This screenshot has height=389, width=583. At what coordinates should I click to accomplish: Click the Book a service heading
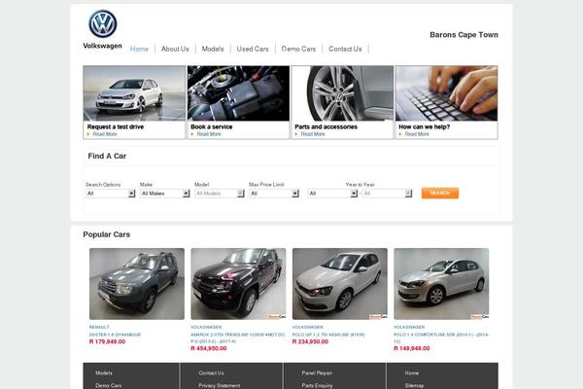pyautogui.click(x=212, y=127)
